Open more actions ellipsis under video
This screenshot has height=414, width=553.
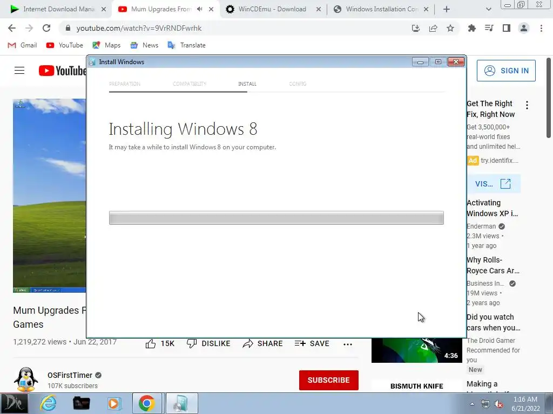348,344
